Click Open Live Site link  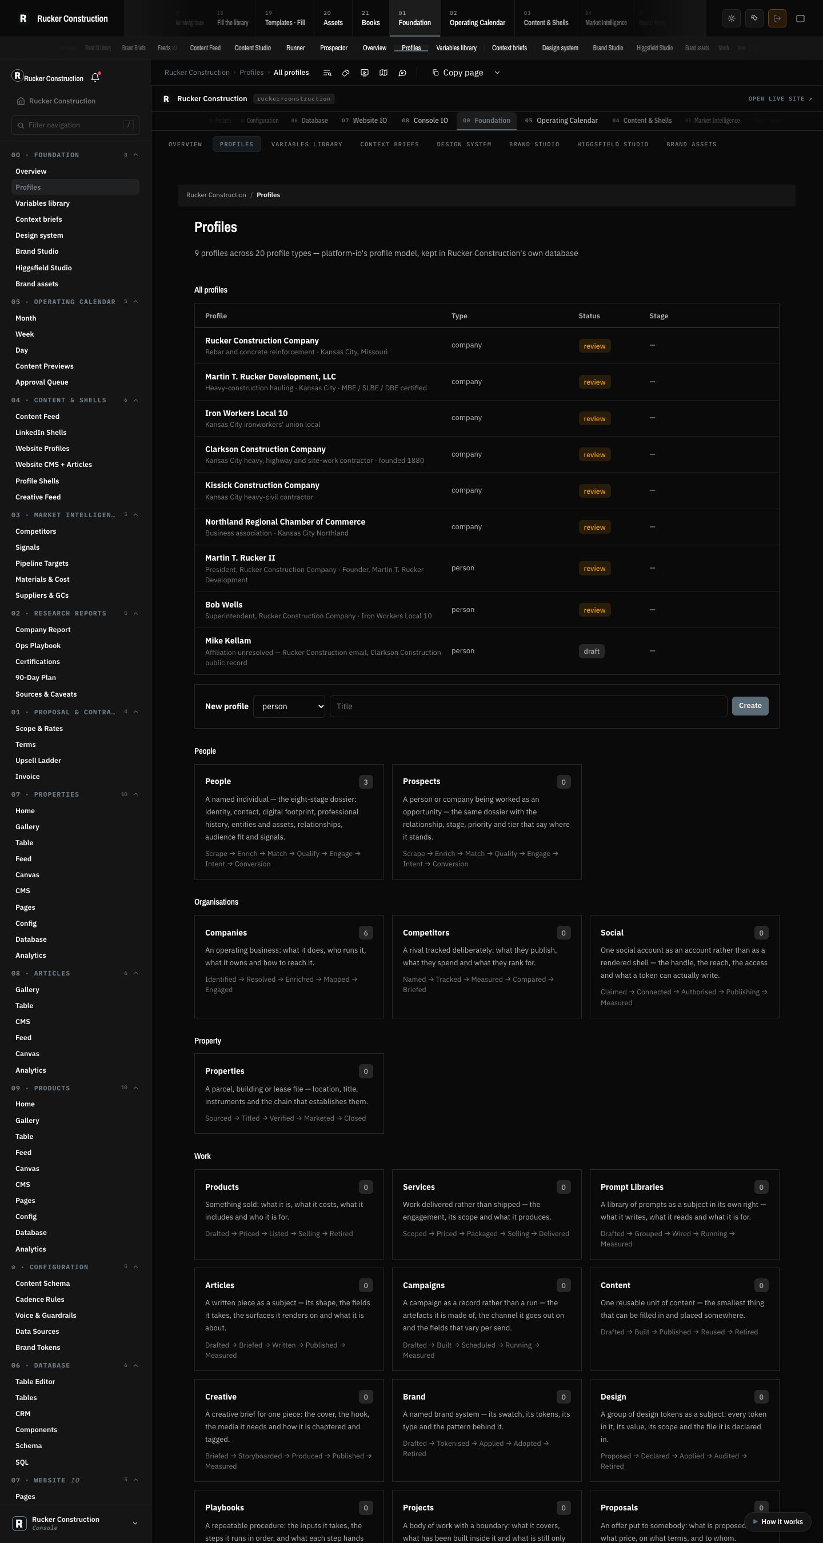[781, 99]
